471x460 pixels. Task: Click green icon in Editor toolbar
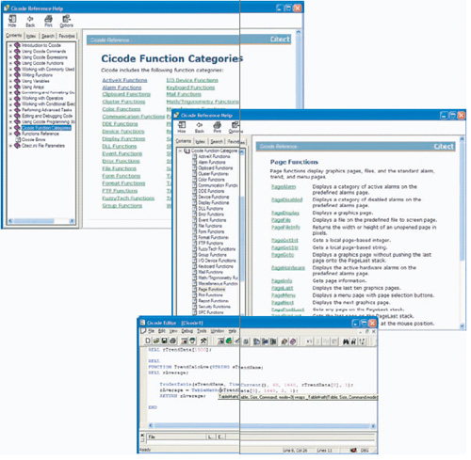click(229, 341)
